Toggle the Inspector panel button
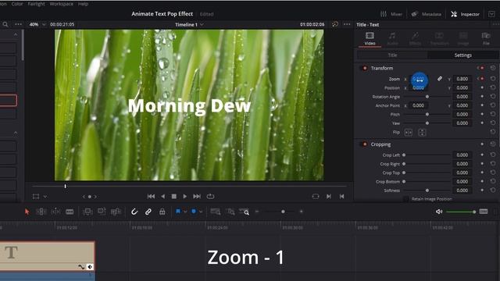The height and width of the screenshot is (281, 500). pos(466,14)
